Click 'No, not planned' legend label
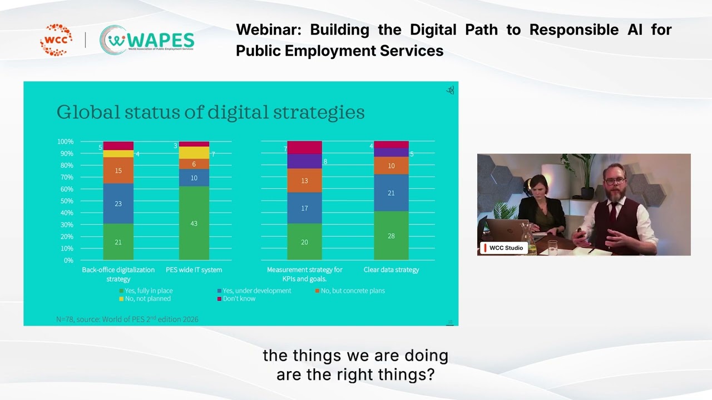Viewport: 712px width, 400px height. pyautogui.click(x=148, y=298)
